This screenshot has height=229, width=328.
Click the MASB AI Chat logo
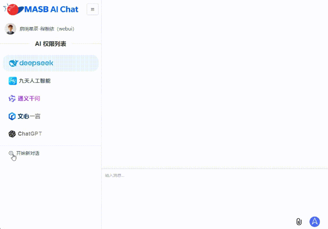[41, 9]
